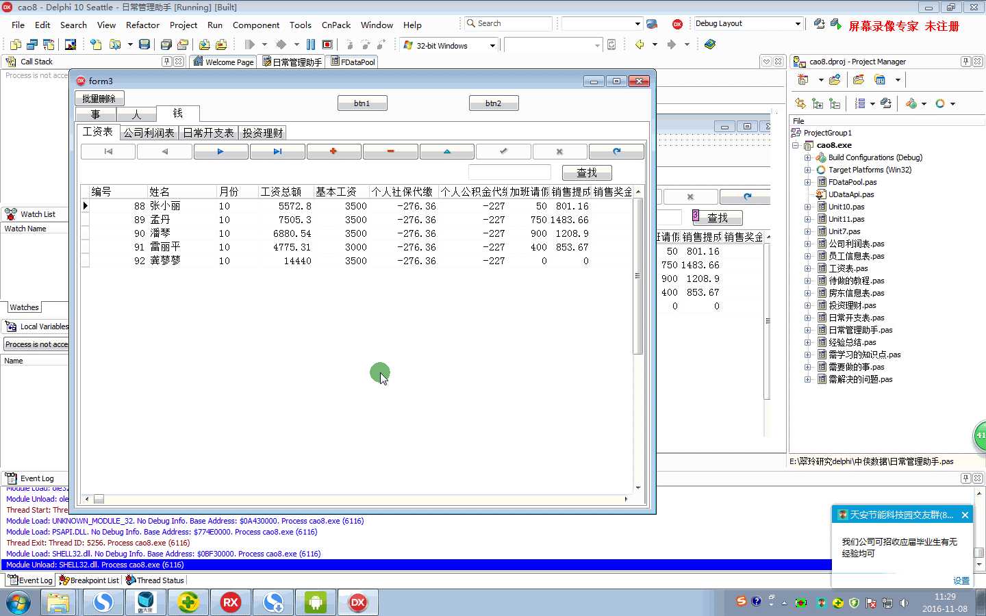Toggle pin on Event Log panel

click(965, 478)
